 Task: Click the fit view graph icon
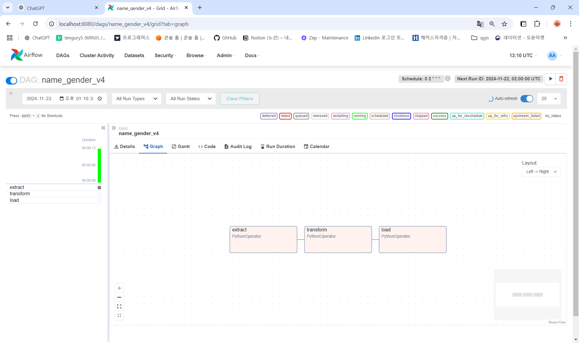119,306
